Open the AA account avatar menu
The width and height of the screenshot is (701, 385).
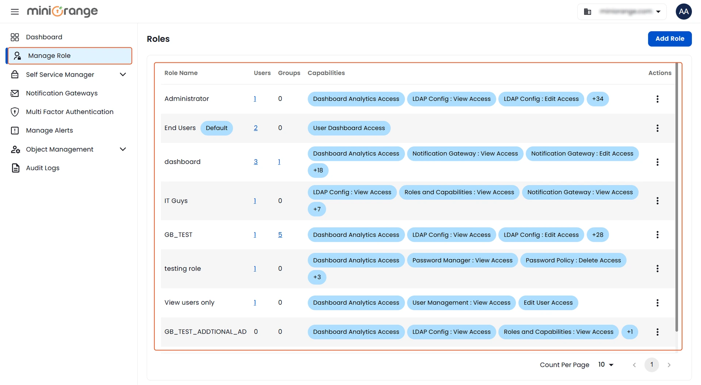click(683, 11)
